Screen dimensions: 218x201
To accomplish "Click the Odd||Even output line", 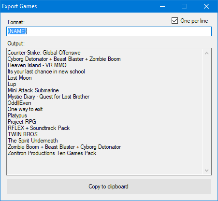I will [x=19, y=103].
